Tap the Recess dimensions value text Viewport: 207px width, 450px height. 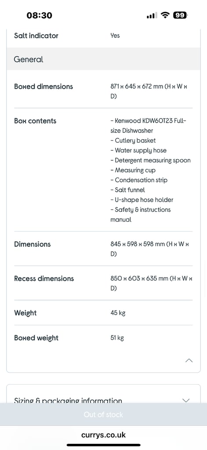pyautogui.click(x=151, y=283)
